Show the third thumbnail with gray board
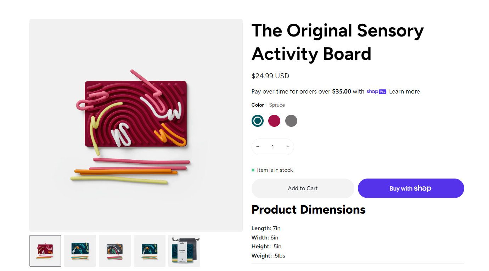489x271 pixels. coord(115,251)
